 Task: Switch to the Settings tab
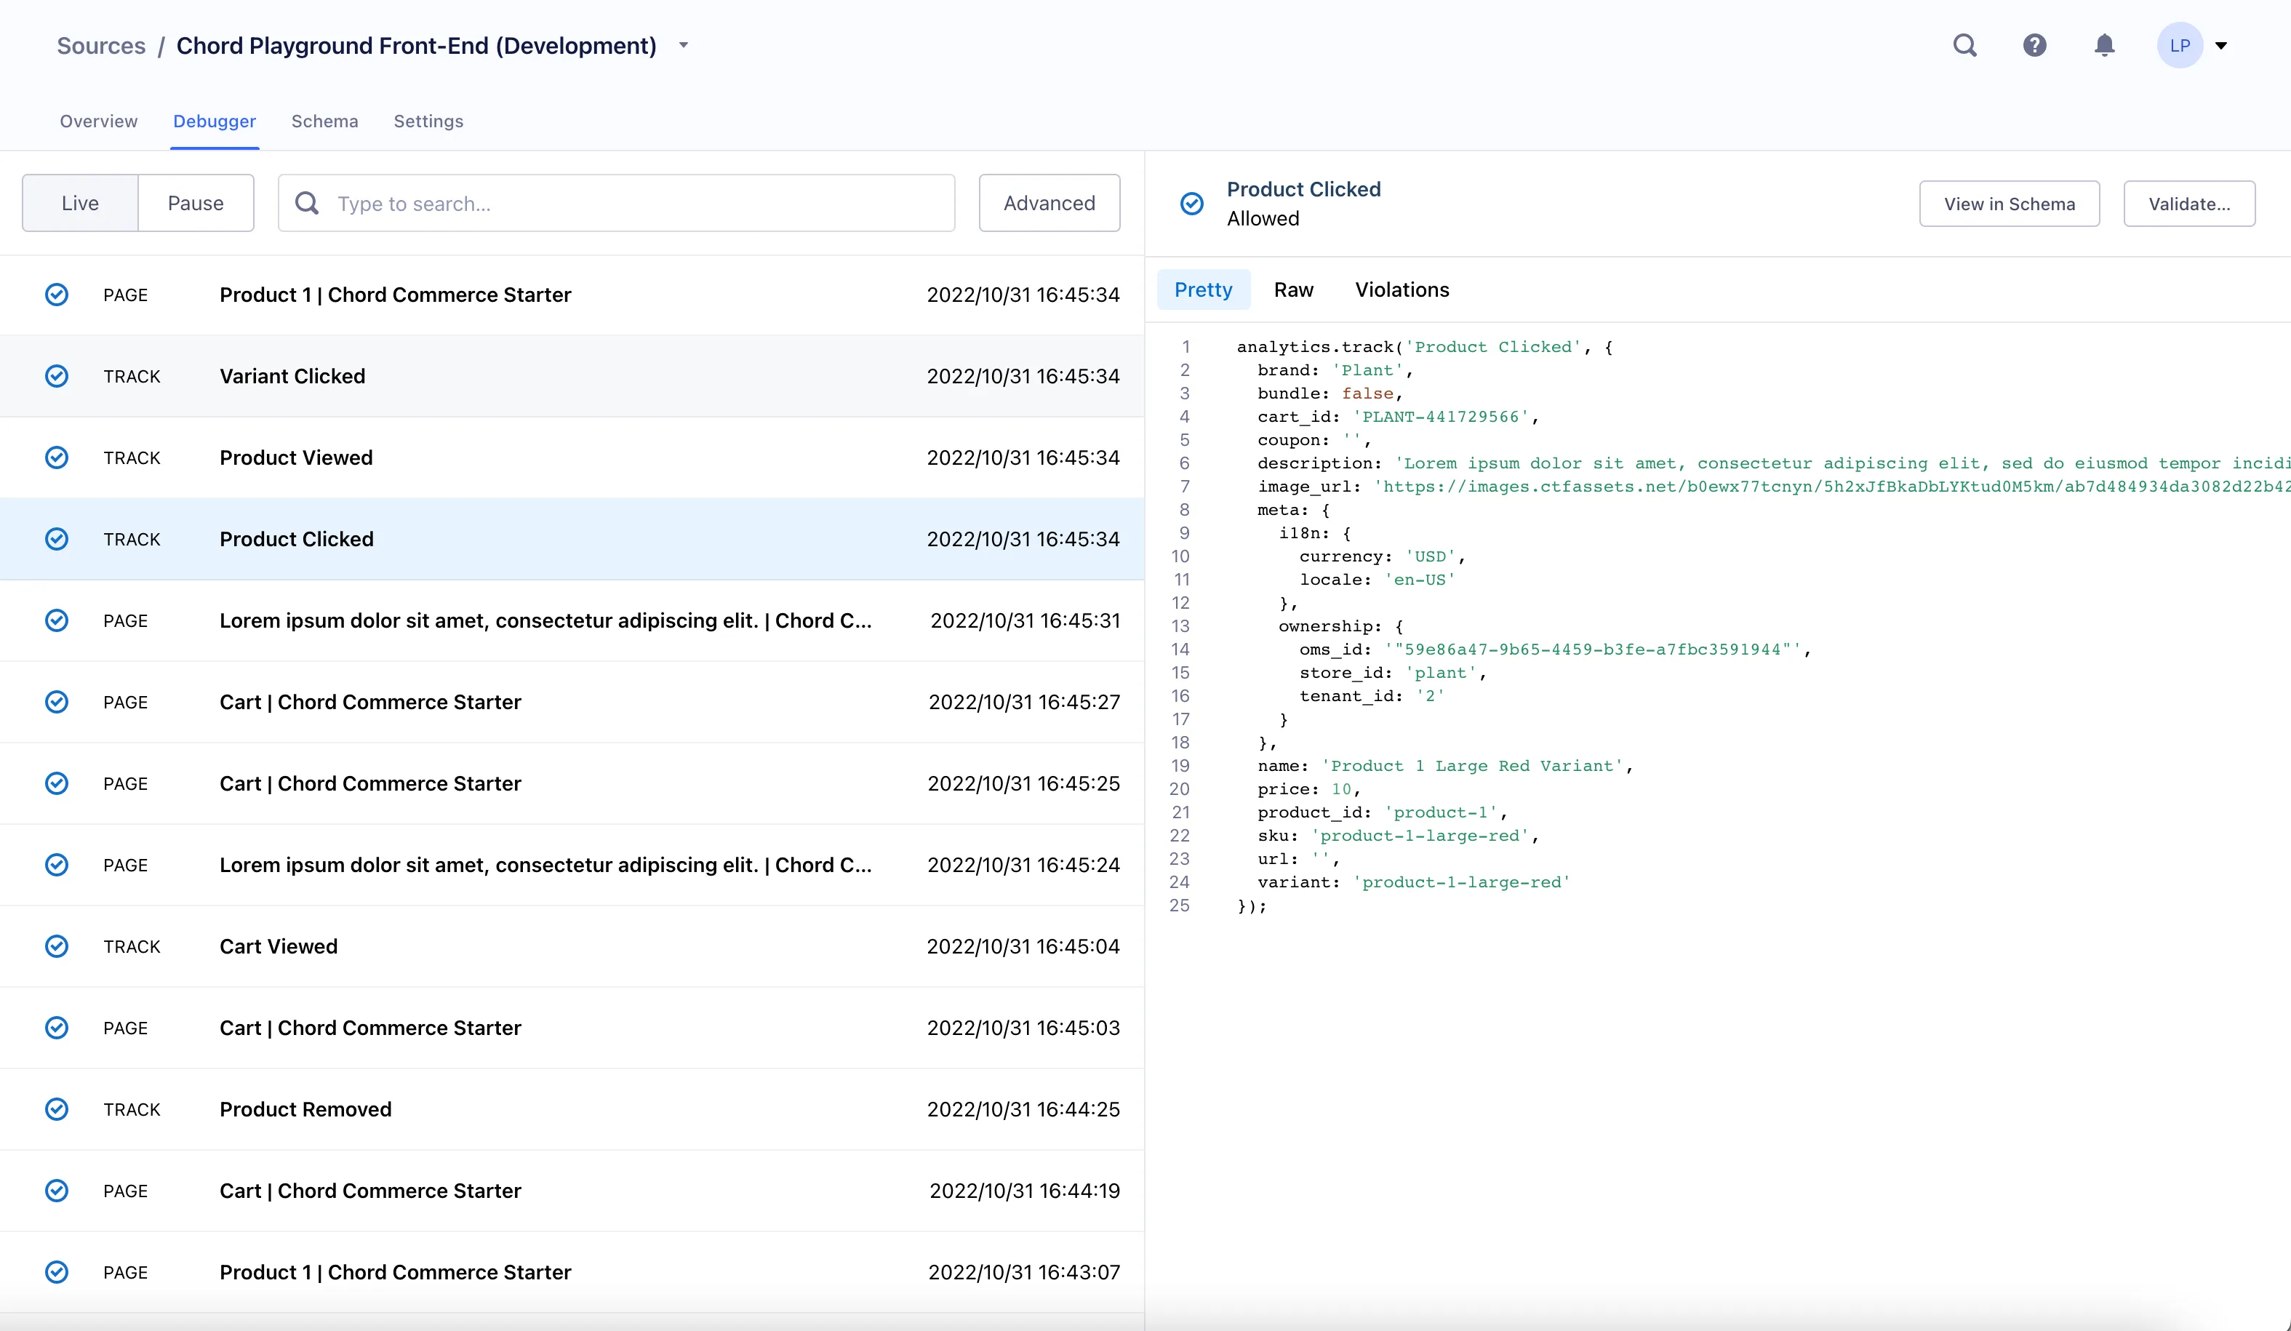pos(428,121)
